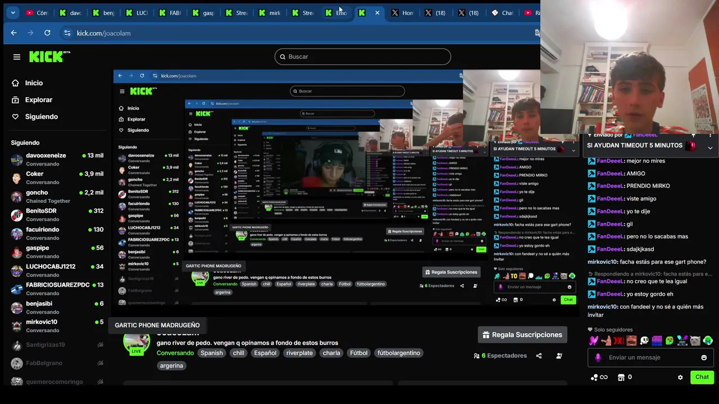Open FABRICIOSUAREZPDC channel in sidebar
Screen dimensions: 719x404
57,289
